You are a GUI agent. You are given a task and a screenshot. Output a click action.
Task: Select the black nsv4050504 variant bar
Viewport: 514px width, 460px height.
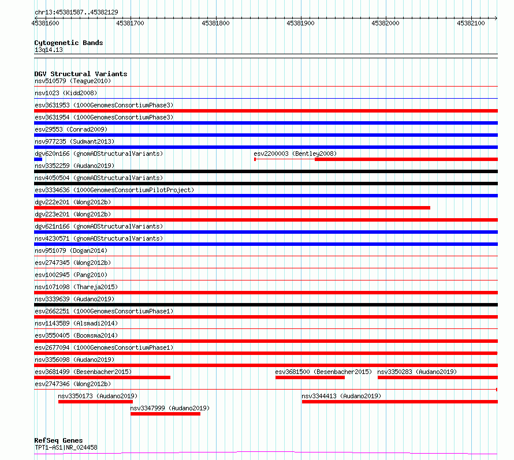tap(266, 184)
